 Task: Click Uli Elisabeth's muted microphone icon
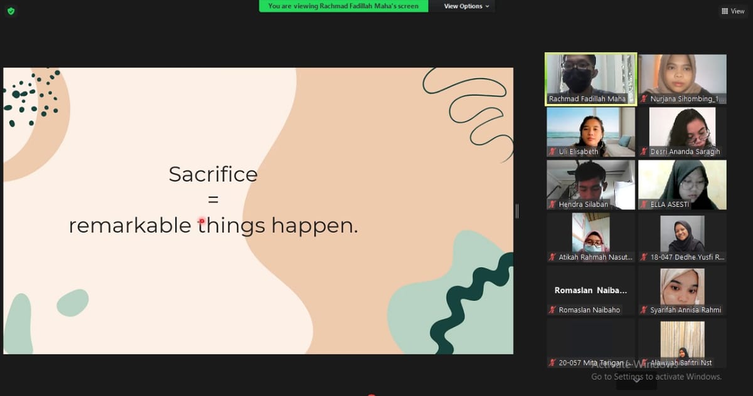(552, 152)
